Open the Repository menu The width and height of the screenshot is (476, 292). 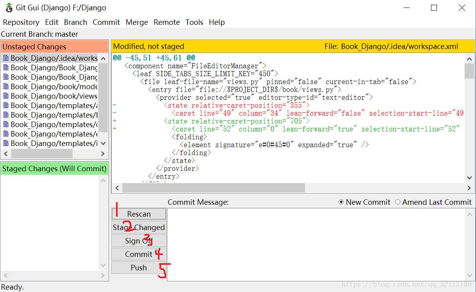point(21,22)
